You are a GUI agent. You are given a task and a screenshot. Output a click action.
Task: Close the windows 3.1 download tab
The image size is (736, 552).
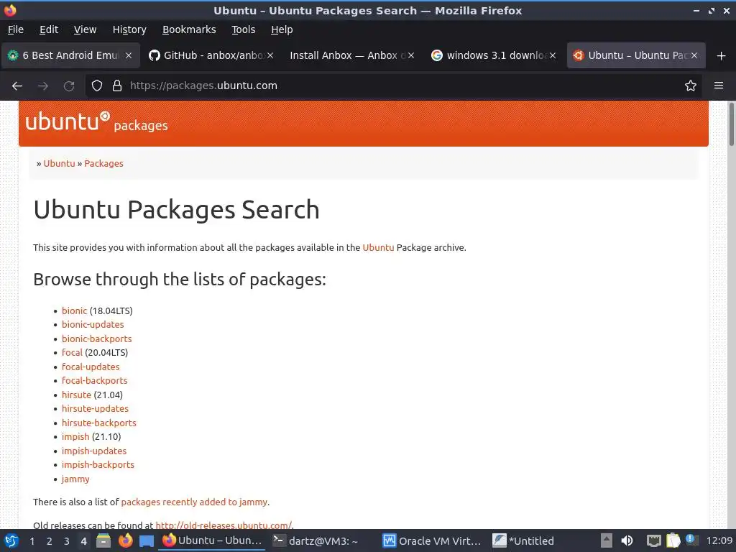click(553, 55)
